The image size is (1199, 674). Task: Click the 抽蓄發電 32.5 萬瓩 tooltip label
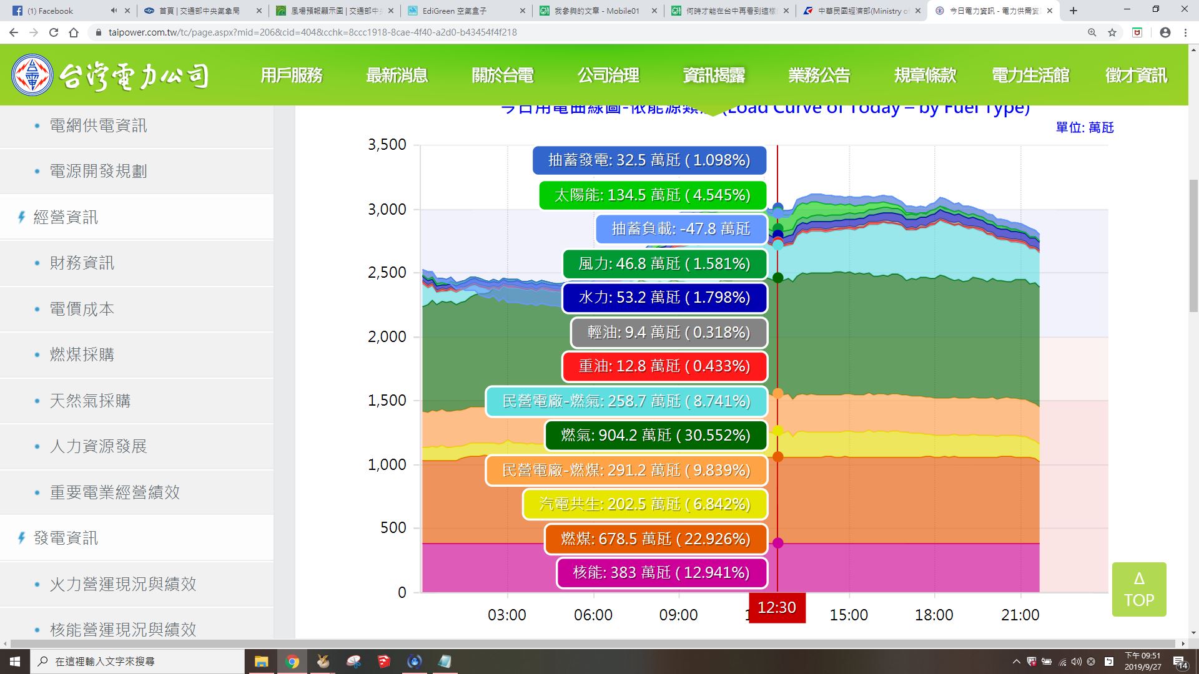pyautogui.click(x=649, y=160)
